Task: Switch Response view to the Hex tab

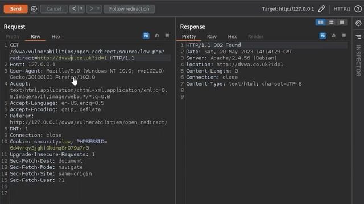Action: coord(232,36)
